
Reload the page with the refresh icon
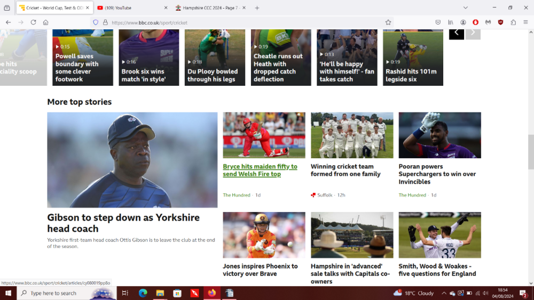[x=33, y=22]
